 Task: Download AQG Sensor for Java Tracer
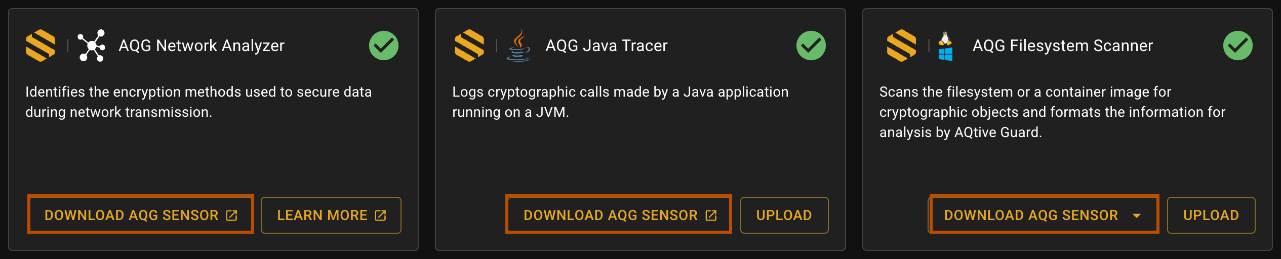click(x=619, y=214)
